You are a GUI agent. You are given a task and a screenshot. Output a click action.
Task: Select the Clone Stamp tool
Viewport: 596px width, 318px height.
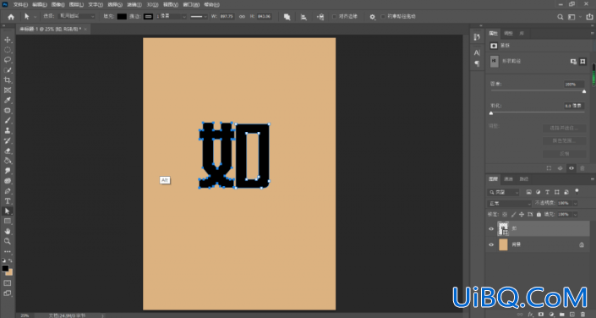(8, 130)
